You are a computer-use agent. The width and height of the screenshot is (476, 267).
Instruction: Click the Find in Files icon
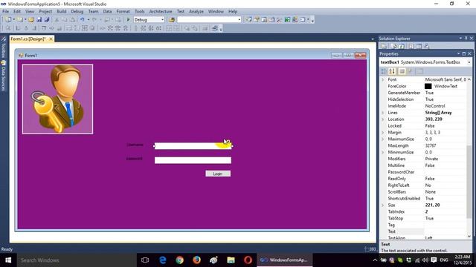(x=172, y=20)
